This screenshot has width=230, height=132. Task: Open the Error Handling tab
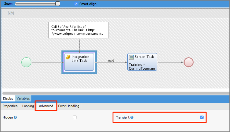[x=69, y=106]
